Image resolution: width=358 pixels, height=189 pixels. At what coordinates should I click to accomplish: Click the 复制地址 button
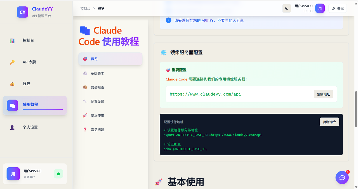click(323, 94)
